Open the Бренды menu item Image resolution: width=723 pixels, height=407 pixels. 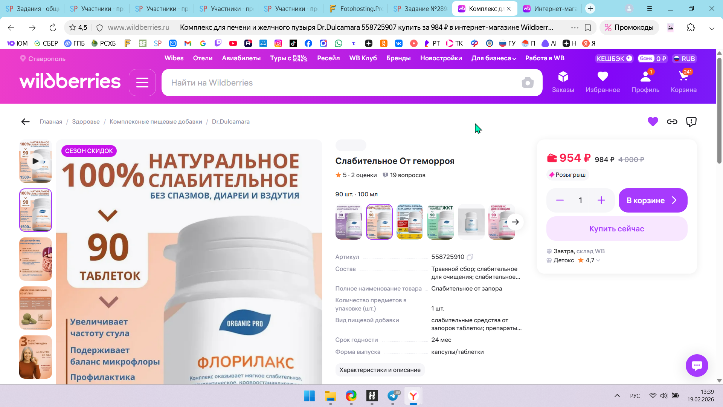[x=398, y=58]
